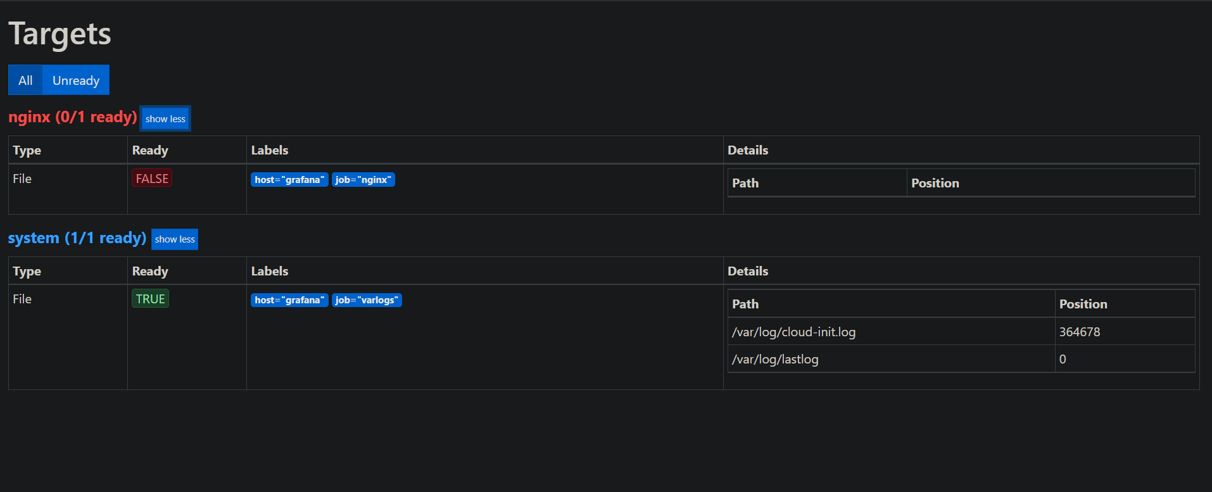Switch to the All filter

(x=25, y=80)
